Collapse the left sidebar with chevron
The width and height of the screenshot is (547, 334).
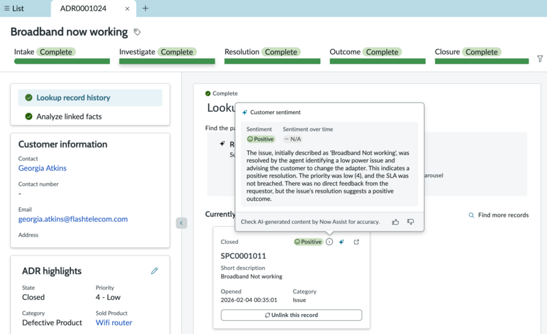coord(181,223)
